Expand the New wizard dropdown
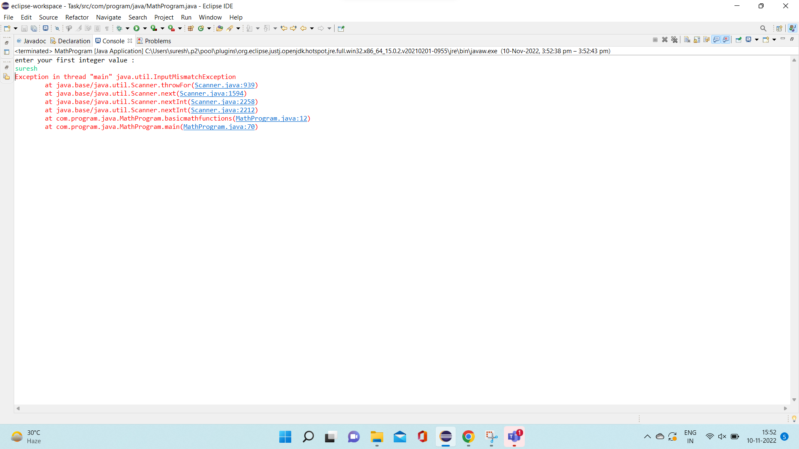 pyautogui.click(x=15, y=28)
